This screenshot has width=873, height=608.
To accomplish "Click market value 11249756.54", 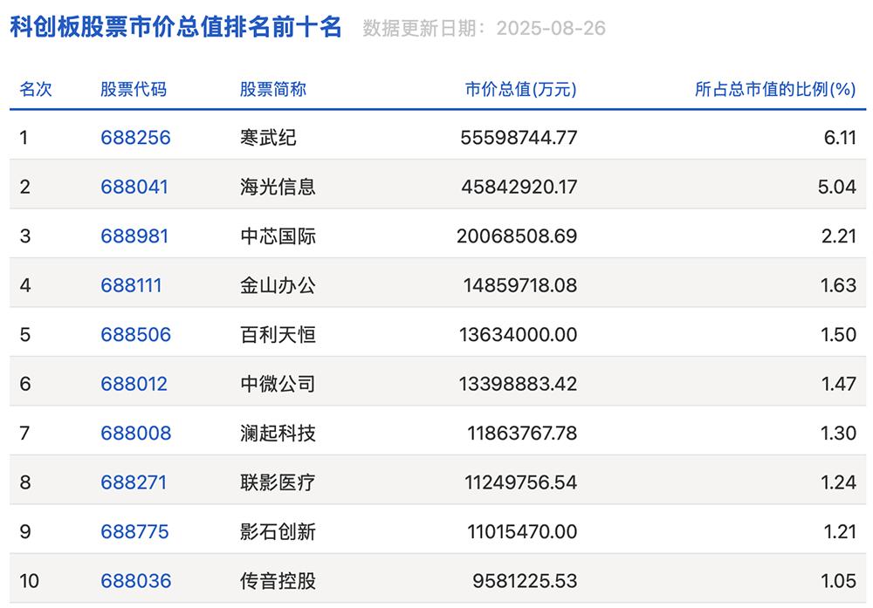I will coord(521,482).
